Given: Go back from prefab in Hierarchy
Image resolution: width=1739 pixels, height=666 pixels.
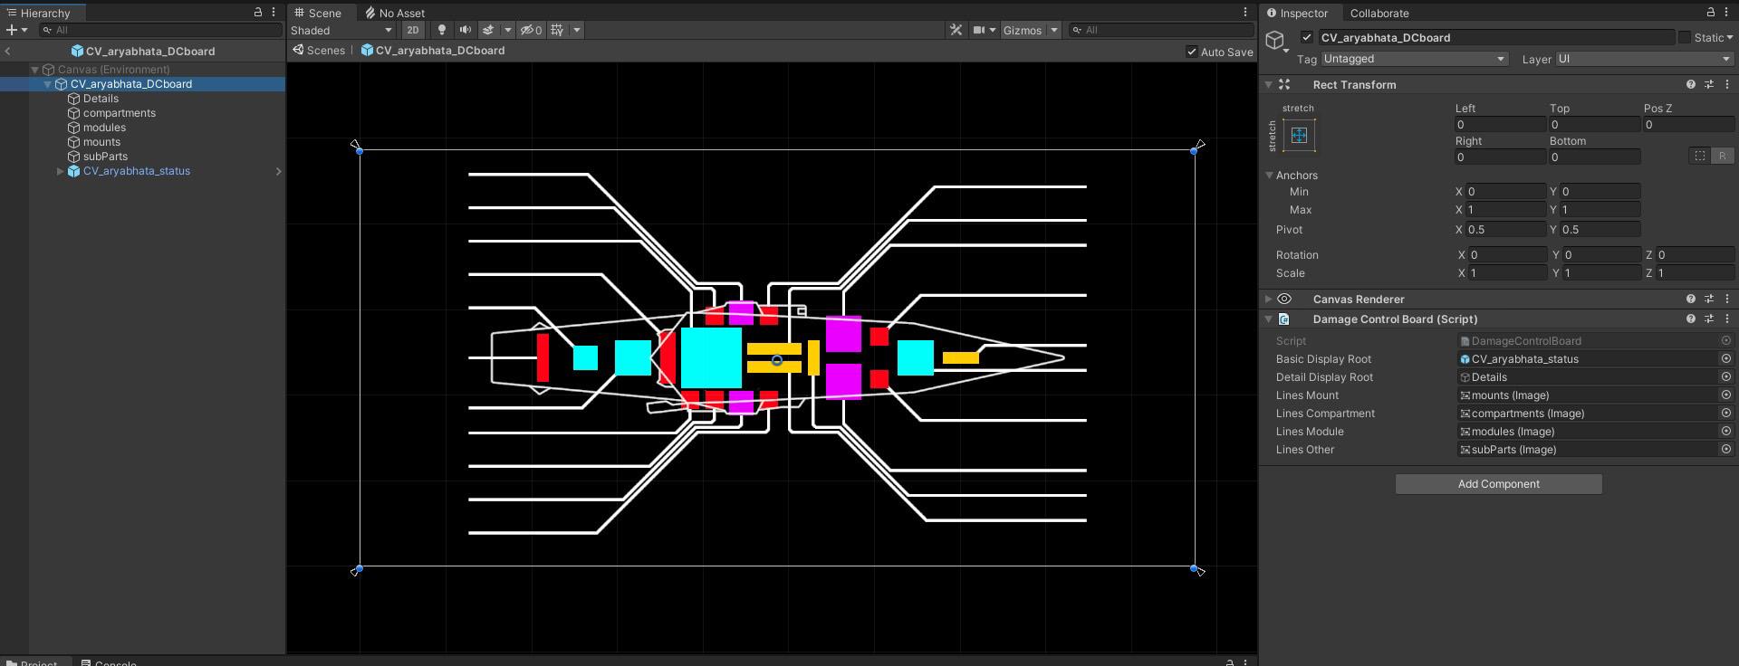Looking at the screenshot, I should click(x=7, y=51).
